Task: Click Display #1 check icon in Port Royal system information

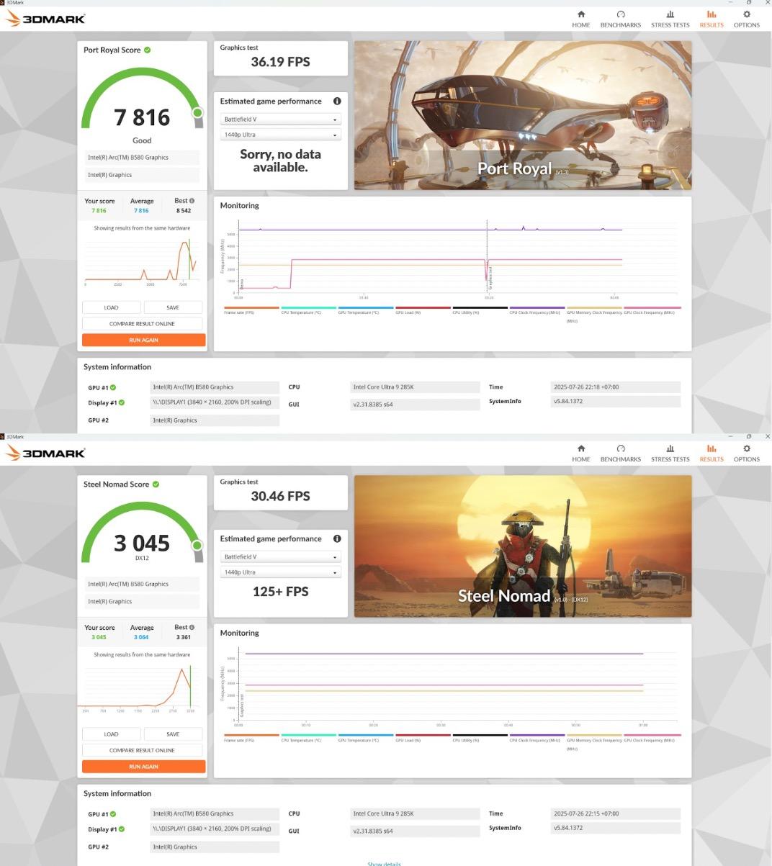Action: 122,402
